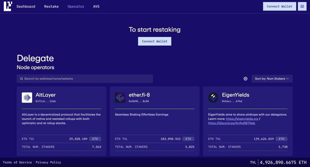Screen dimensions: 310x167
Task: Click the AltLayer TVL value 29,028.109
Action: (78, 139)
